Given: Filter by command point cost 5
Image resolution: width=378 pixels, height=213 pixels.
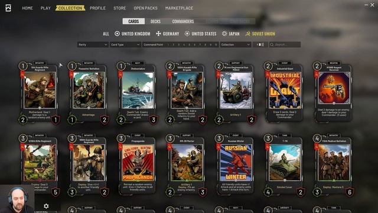Looking at the screenshot, I should [x=189, y=45].
